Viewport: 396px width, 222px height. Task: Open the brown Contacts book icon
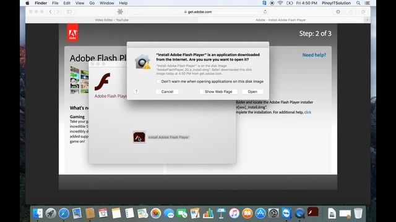pyautogui.click(x=90, y=213)
